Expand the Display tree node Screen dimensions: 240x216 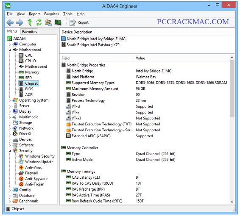click(9, 112)
